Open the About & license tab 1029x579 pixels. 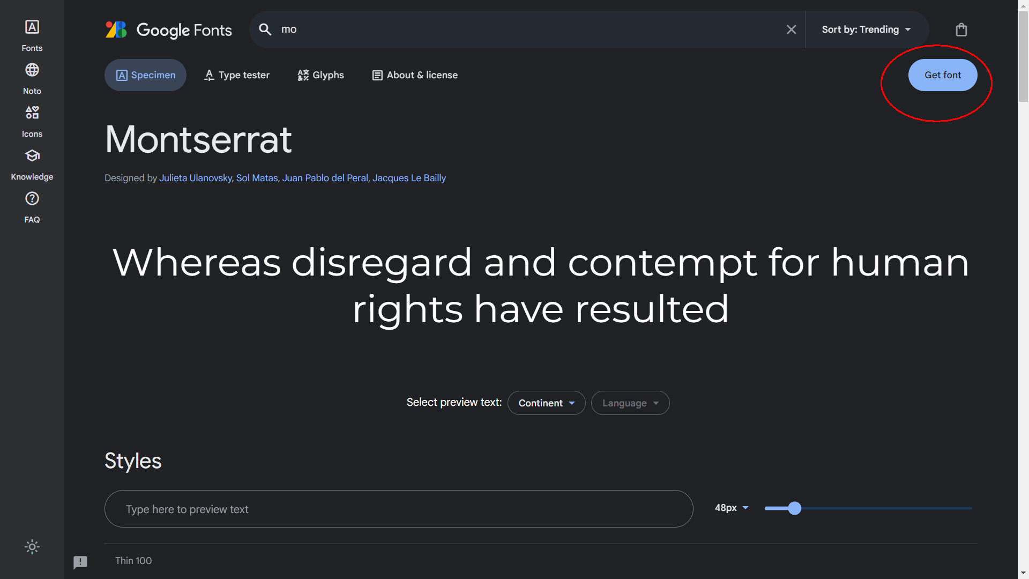pos(415,75)
